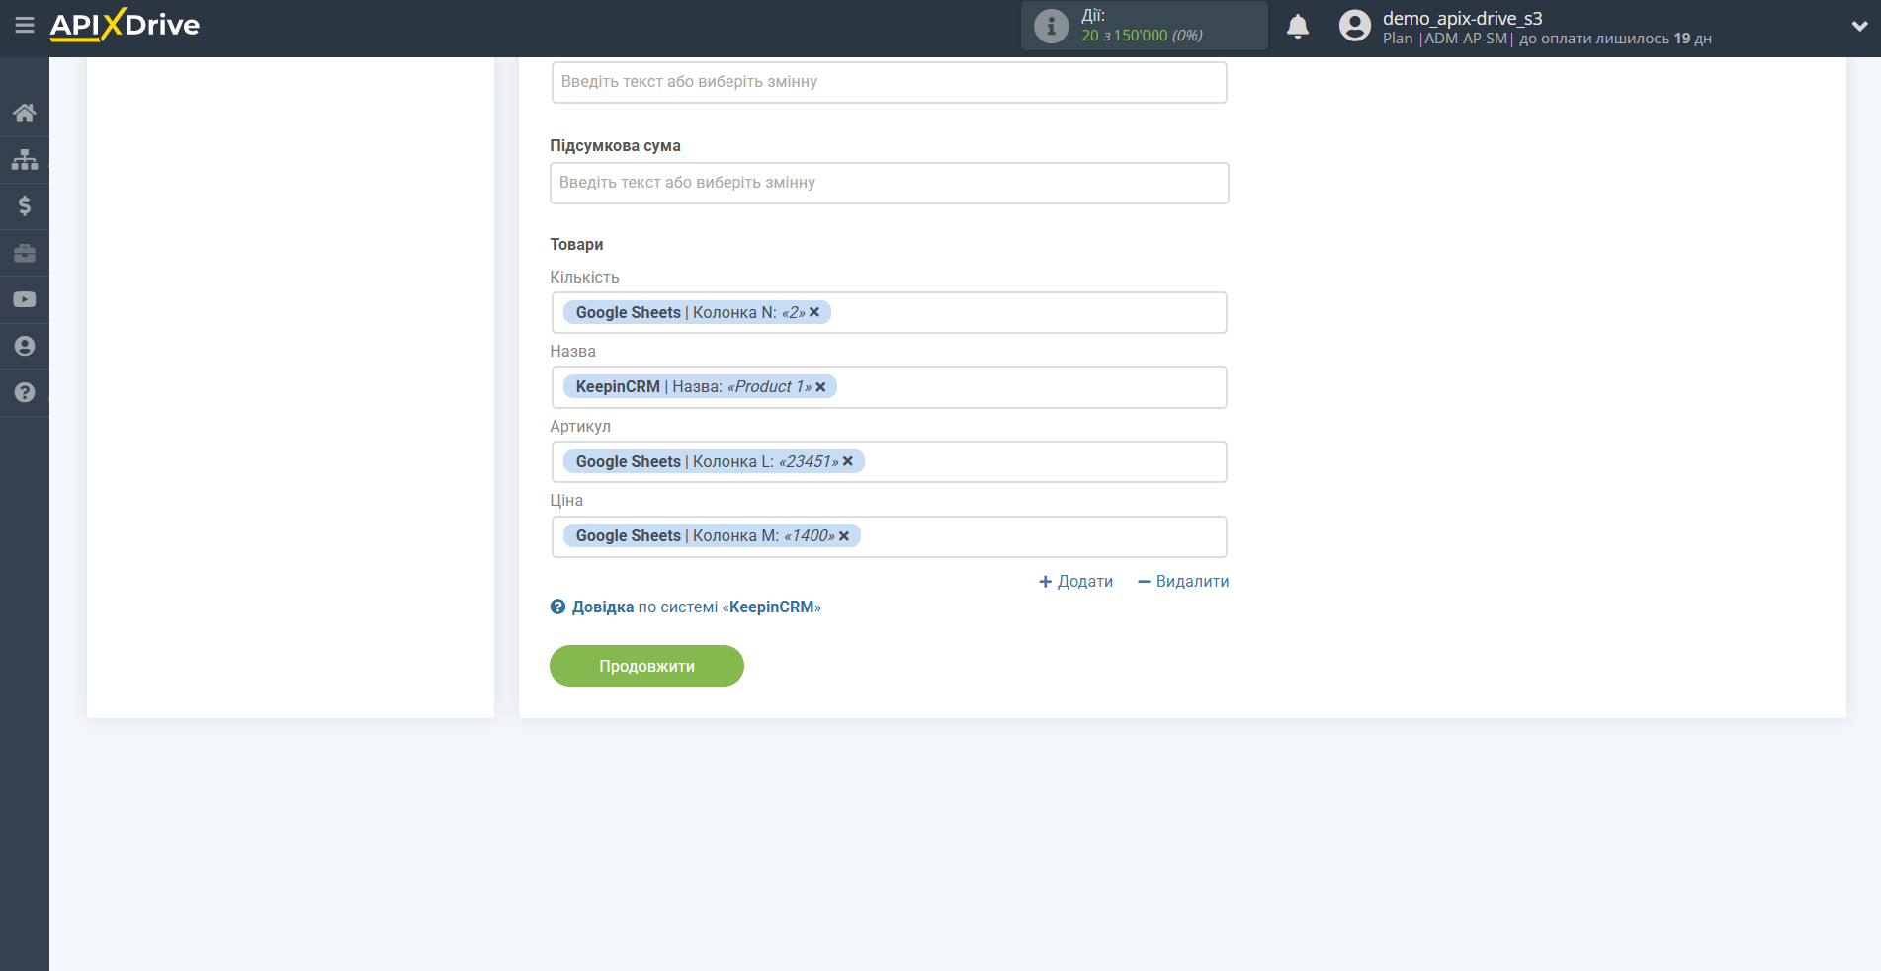This screenshot has width=1881, height=971.
Task: Click the ApiX-Drive logo
Action: 125,25
